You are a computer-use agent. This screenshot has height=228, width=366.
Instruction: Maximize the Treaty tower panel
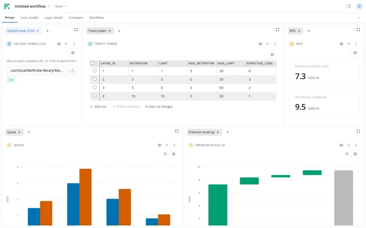point(277,30)
